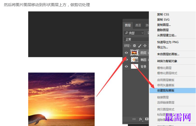Click the link layers icon
This screenshot has width=196, height=126.
[x=134, y=119]
